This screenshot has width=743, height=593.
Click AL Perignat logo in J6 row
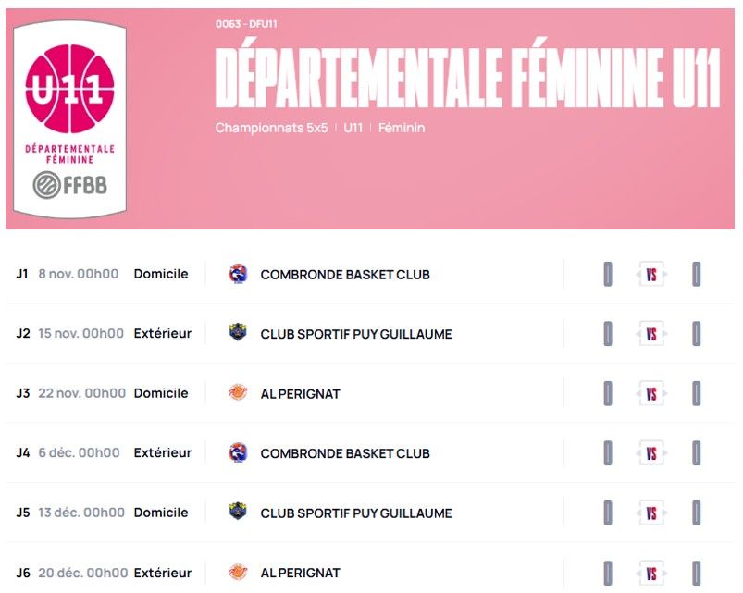tap(238, 572)
